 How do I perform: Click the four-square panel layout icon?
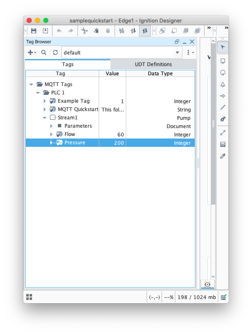[x=29, y=297]
